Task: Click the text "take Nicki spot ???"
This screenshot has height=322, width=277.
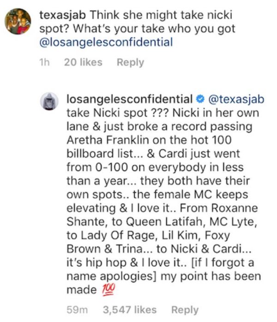Action: pyautogui.click(x=118, y=113)
